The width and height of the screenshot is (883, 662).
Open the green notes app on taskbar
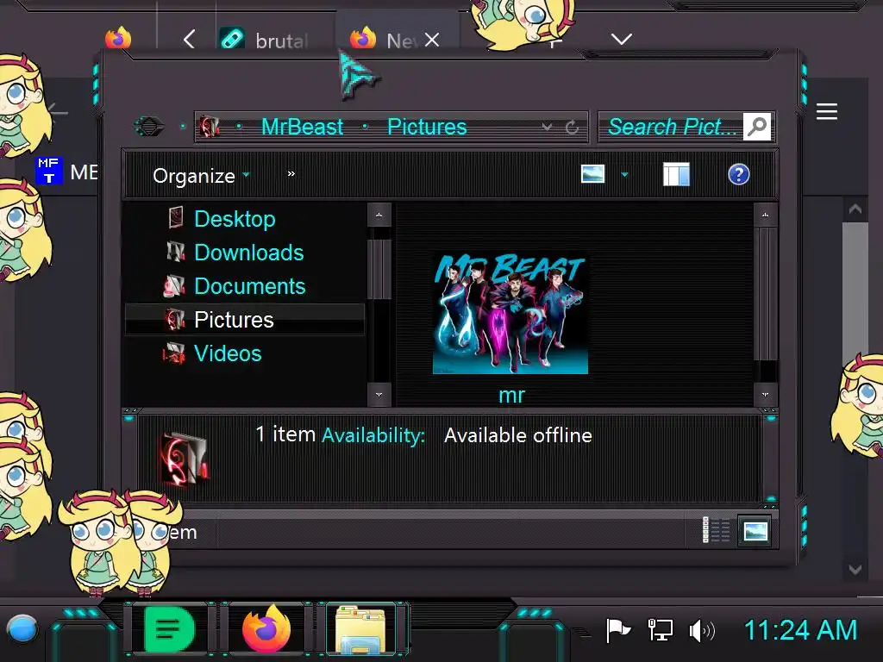[168, 629]
